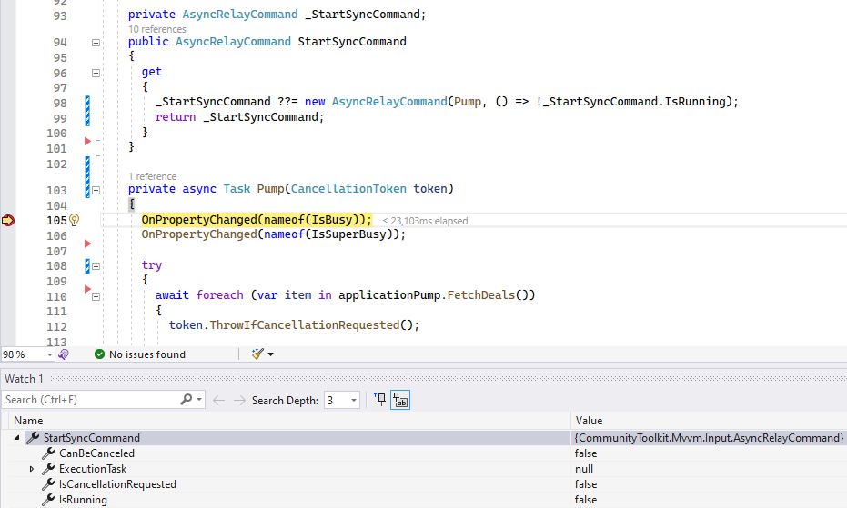Screen dimensions: 847x508
Task: Open the '10 references' CodeLens link
Action: point(157,29)
